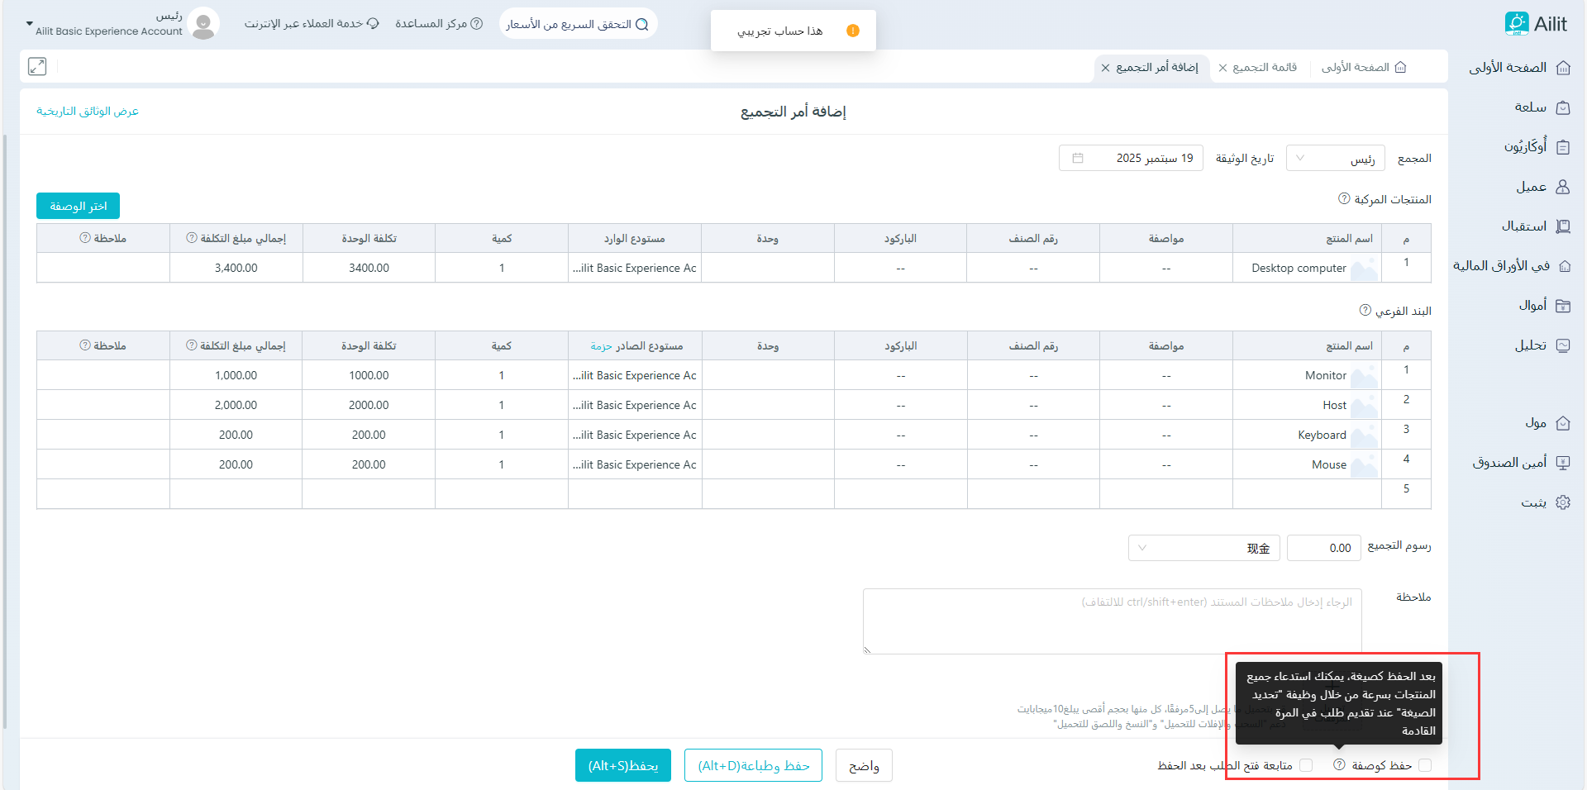
Task: Click help icon next to حفظ كوصفة
Action: coord(1339,765)
